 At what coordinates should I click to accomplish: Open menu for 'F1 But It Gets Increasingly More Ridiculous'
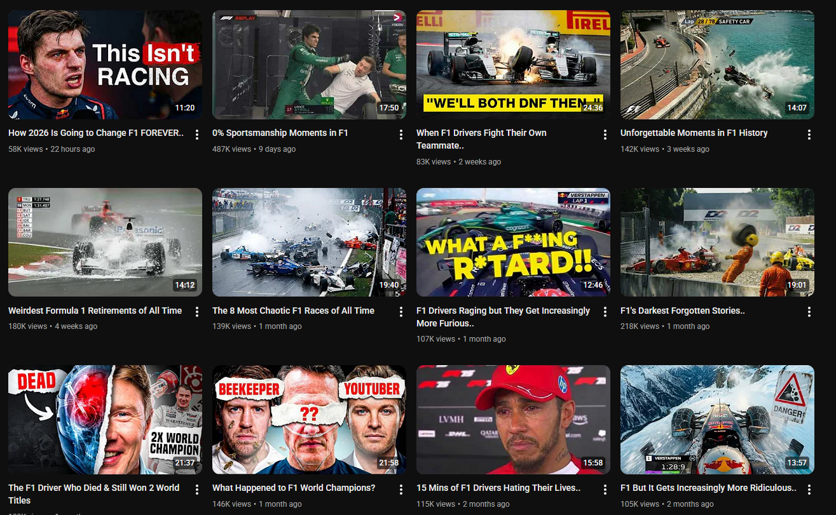point(809,490)
